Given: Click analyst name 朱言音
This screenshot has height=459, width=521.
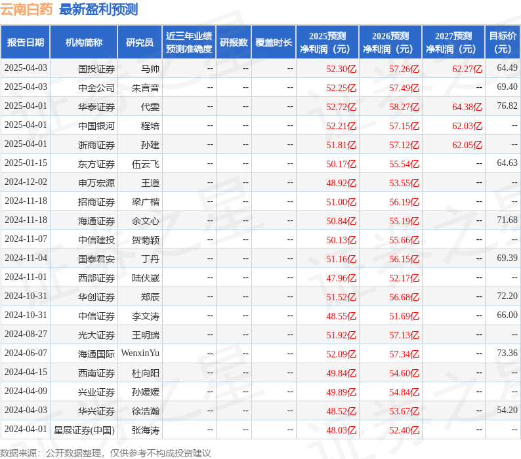Looking at the screenshot, I should (x=146, y=88).
